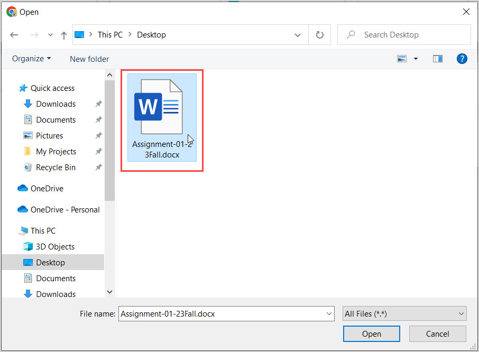Click the File name text field
The height and width of the screenshot is (352, 479).
221,313
